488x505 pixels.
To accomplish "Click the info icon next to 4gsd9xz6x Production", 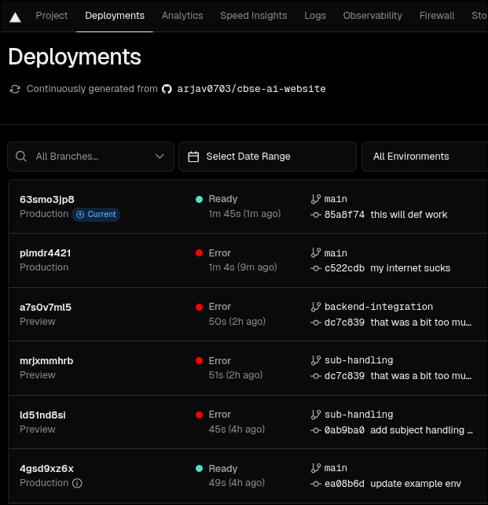I will (x=77, y=483).
